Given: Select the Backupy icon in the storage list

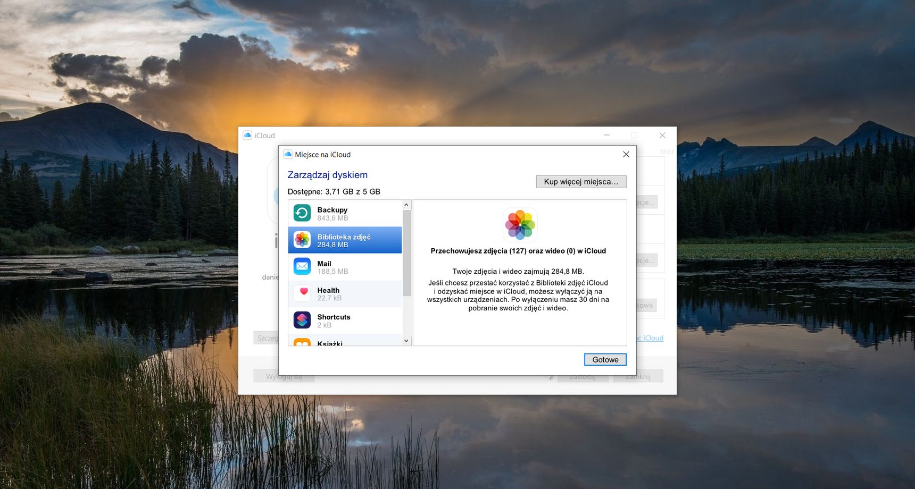Looking at the screenshot, I should click(302, 213).
